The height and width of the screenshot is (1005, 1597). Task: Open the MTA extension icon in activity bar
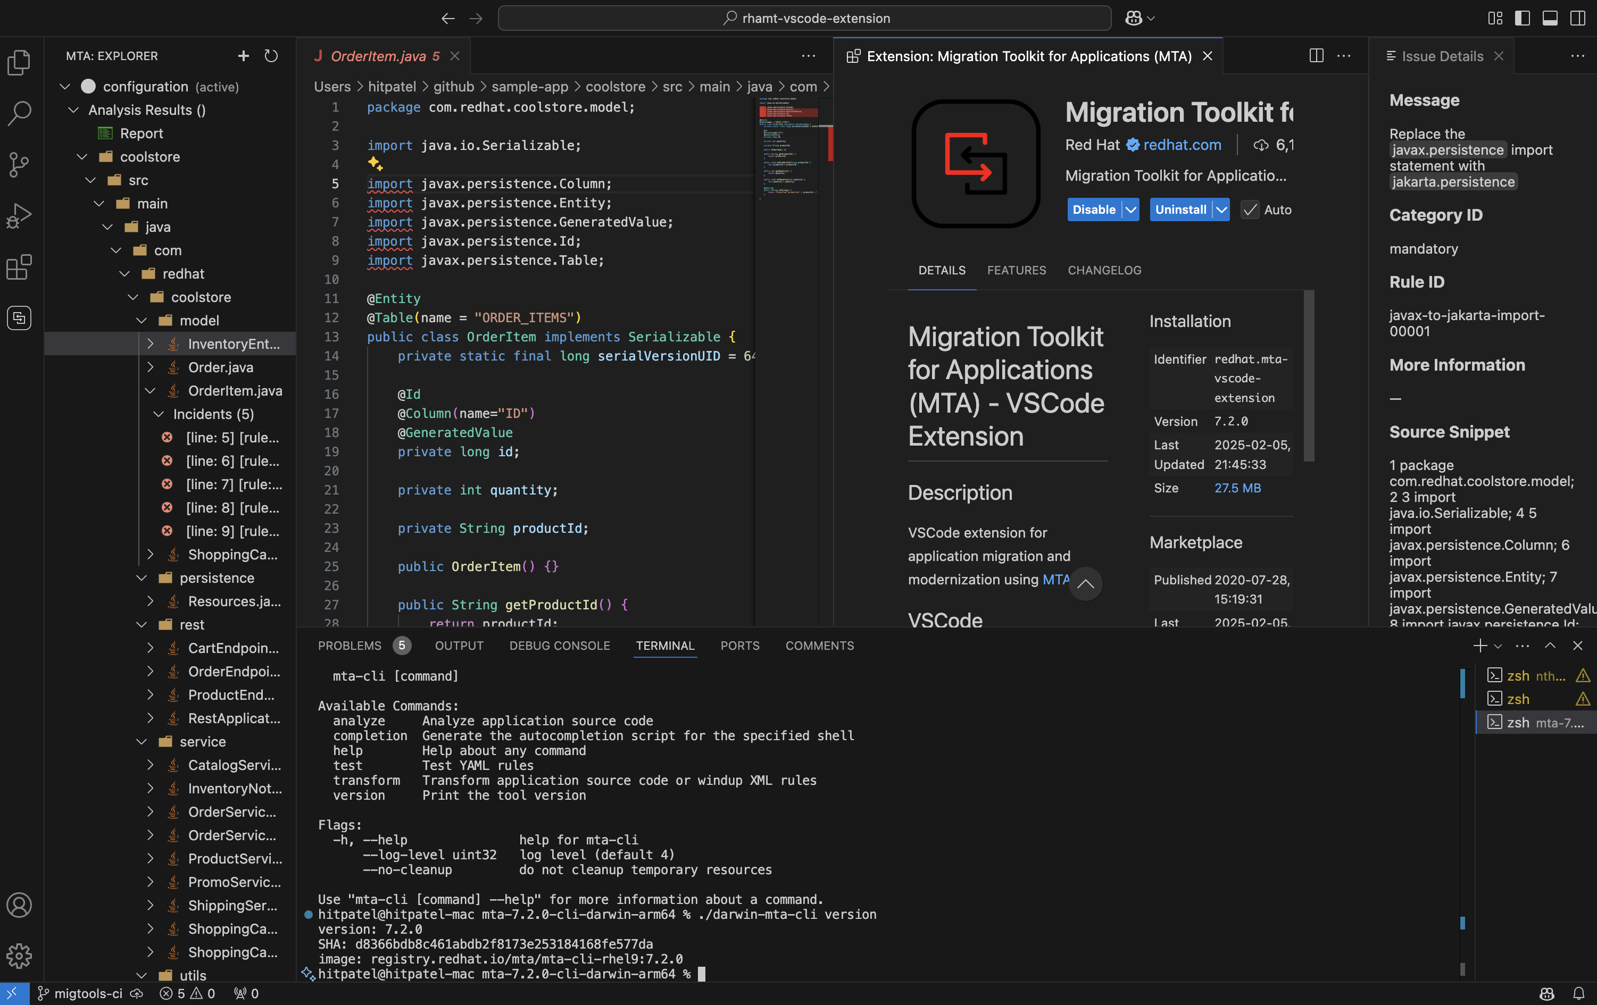pyautogui.click(x=19, y=318)
